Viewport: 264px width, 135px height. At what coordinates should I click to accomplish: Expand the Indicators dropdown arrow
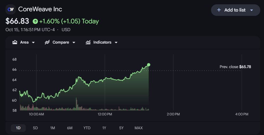116,43
